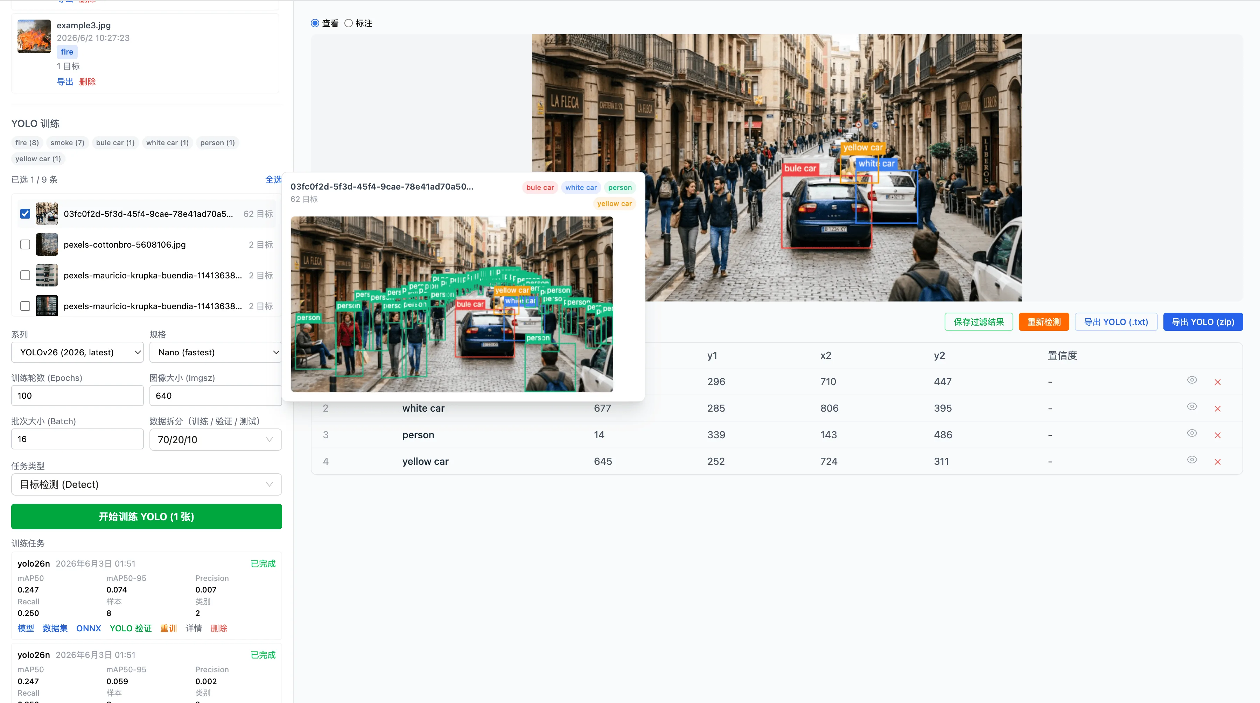Image resolution: width=1260 pixels, height=703 pixels.
Task: Toggle eye icon in first detection row
Action: [1191, 380]
